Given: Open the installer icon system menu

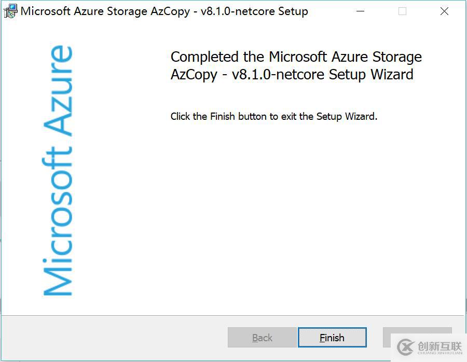Looking at the screenshot, I should [x=10, y=11].
